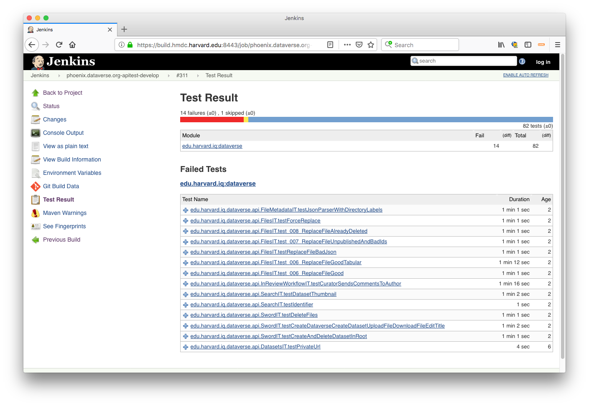Open the browser home page icon

72,45
